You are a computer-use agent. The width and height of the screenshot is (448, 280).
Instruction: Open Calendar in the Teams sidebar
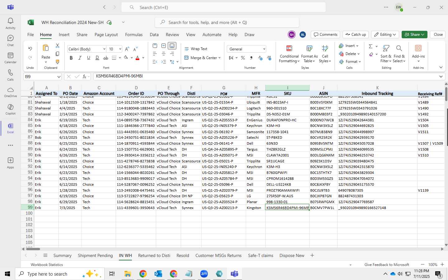10,58
